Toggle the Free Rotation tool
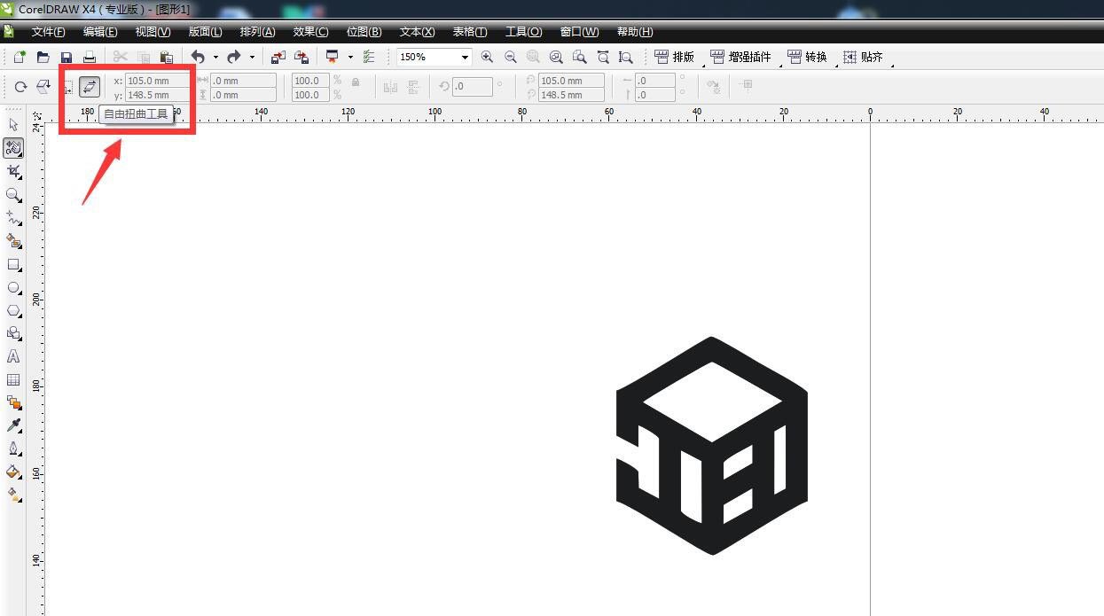This screenshot has width=1104, height=616. point(20,87)
